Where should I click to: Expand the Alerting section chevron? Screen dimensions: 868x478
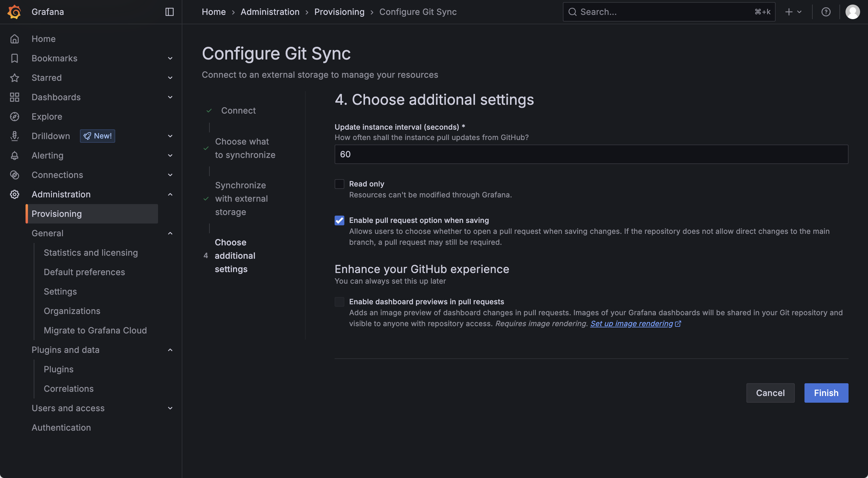(170, 155)
